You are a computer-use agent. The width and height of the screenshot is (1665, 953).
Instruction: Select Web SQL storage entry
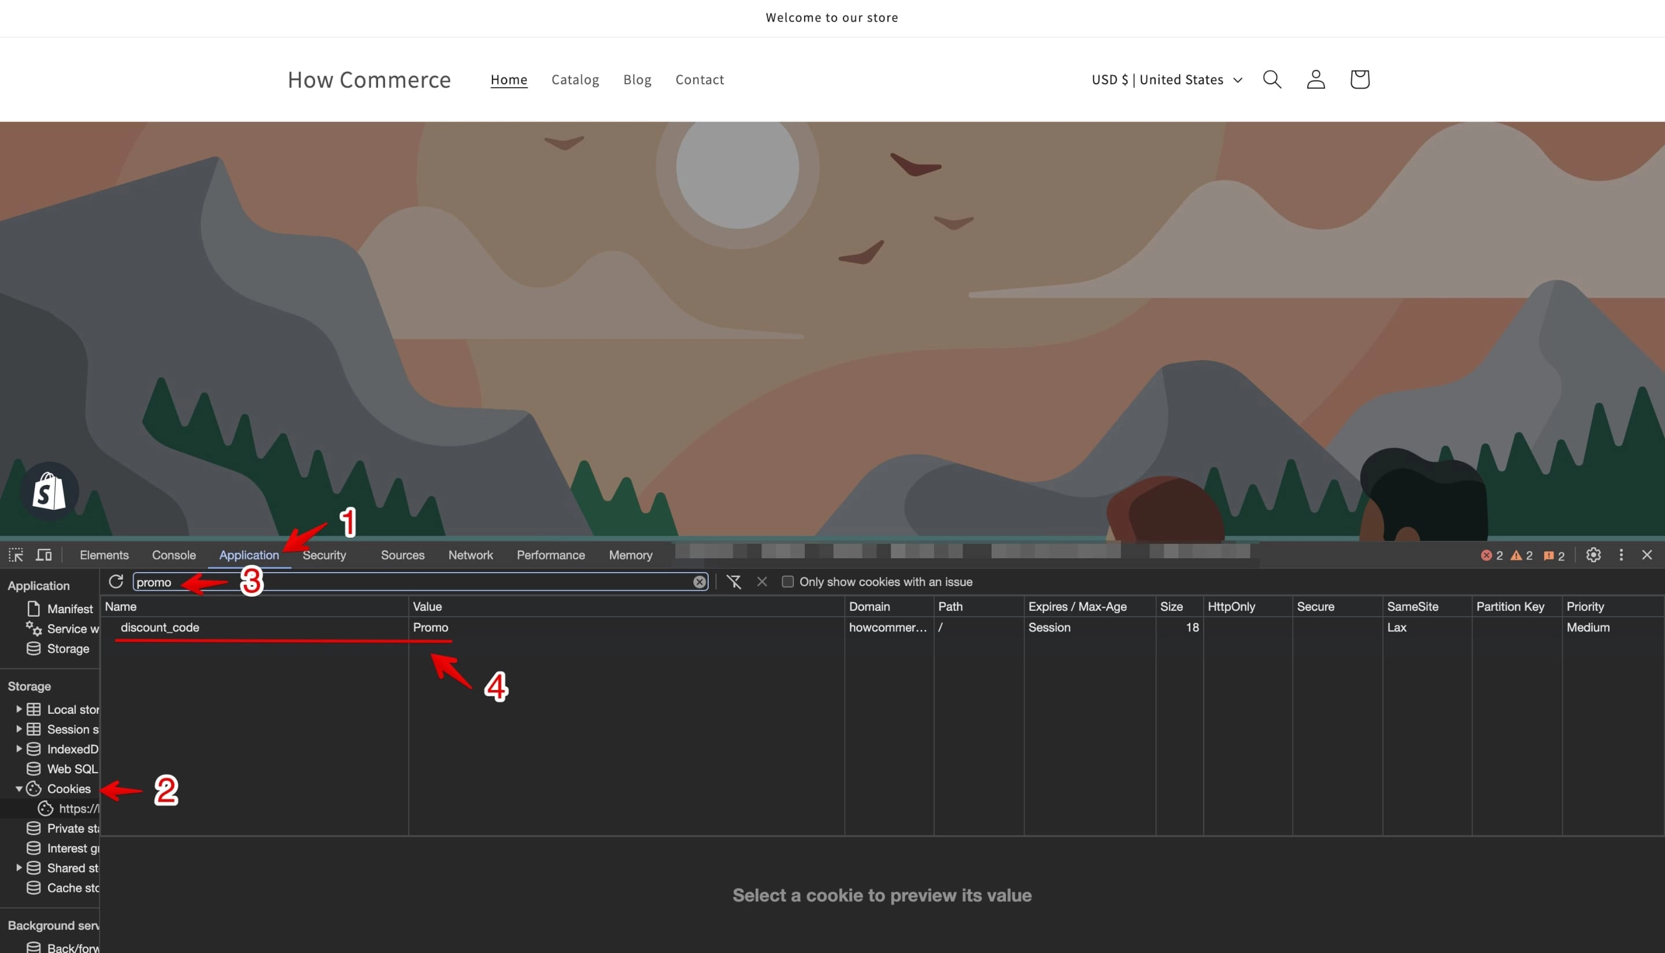[61, 769]
